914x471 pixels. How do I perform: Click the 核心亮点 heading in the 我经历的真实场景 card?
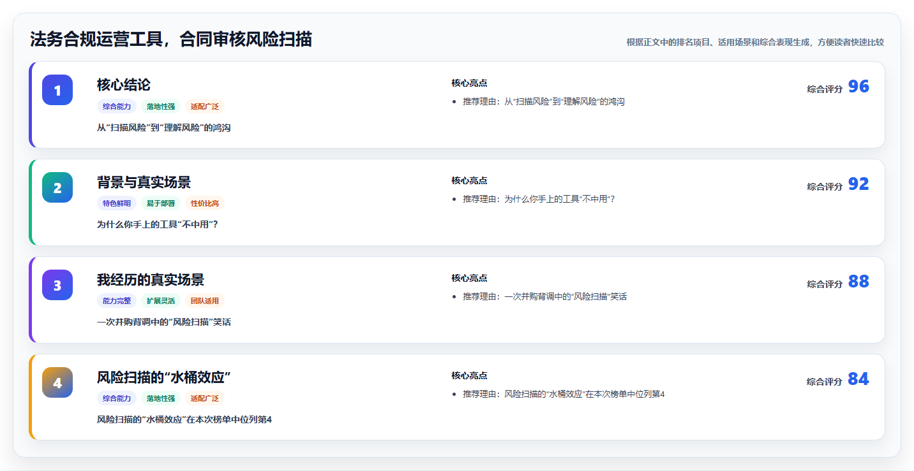pyautogui.click(x=469, y=279)
